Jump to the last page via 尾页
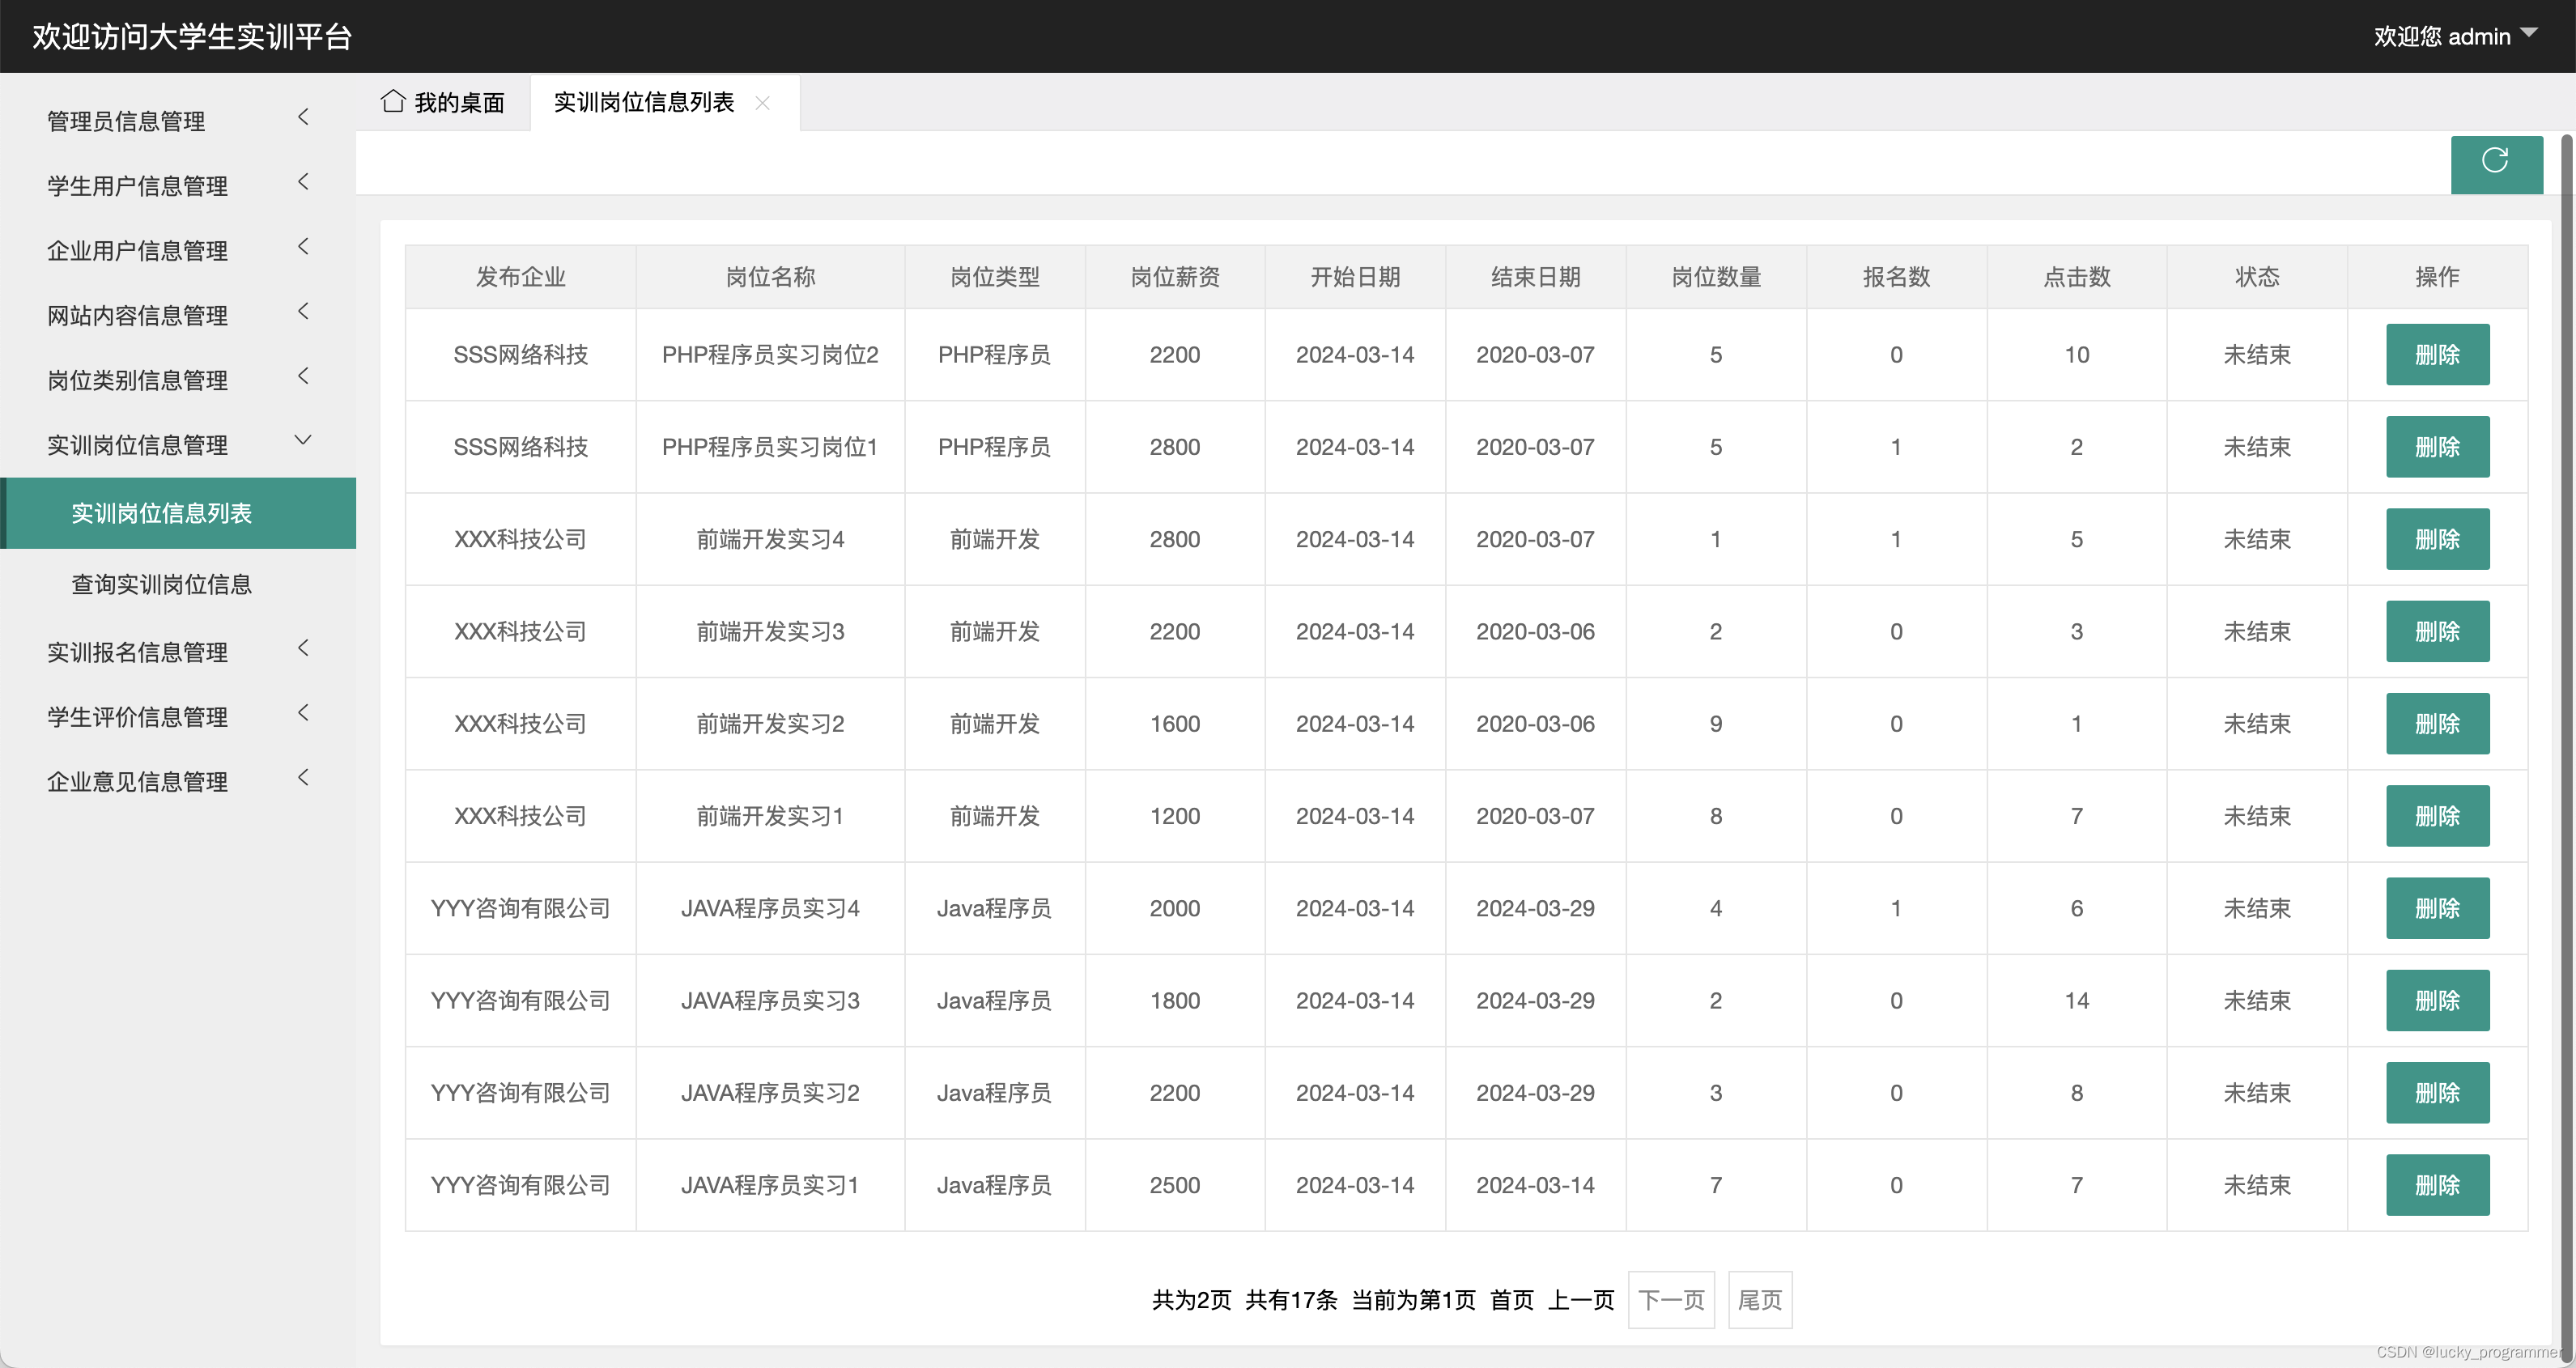The width and height of the screenshot is (2576, 1368). (1760, 1300)
